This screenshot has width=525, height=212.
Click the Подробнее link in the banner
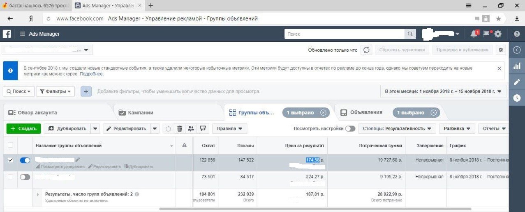tap(91, 74)
